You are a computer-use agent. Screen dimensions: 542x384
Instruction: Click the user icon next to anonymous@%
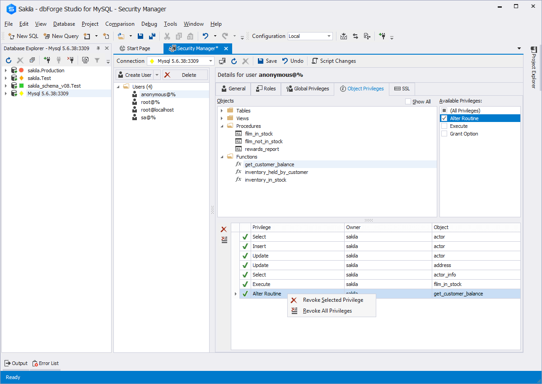pyautogui.click(x=135, y=94)
